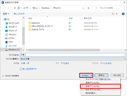Enable 縮小版を保存する checkbox

pos(21,69)
